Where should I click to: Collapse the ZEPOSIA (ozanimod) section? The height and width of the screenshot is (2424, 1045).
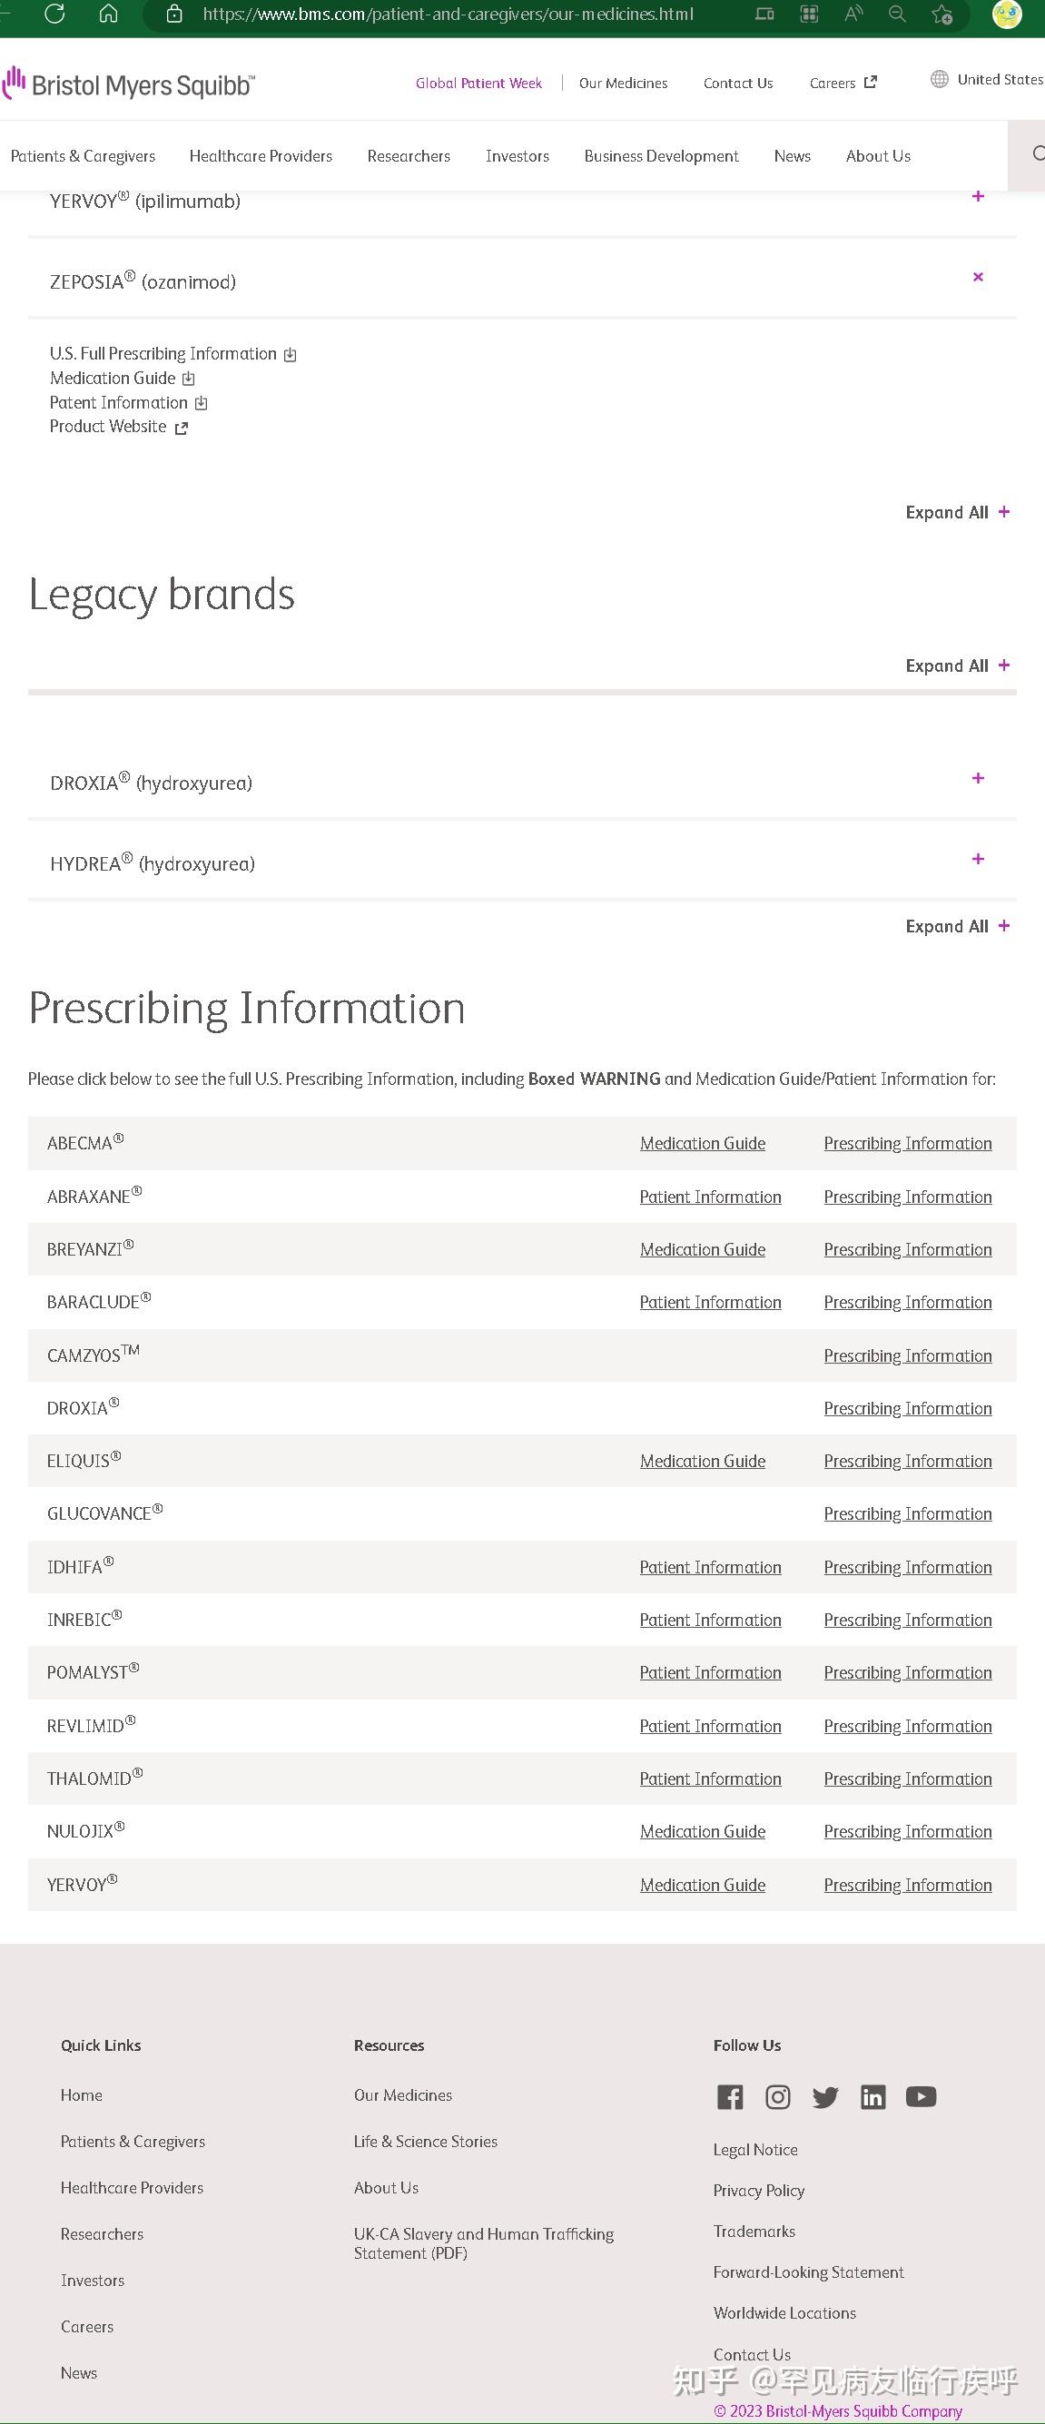point(978,277)
